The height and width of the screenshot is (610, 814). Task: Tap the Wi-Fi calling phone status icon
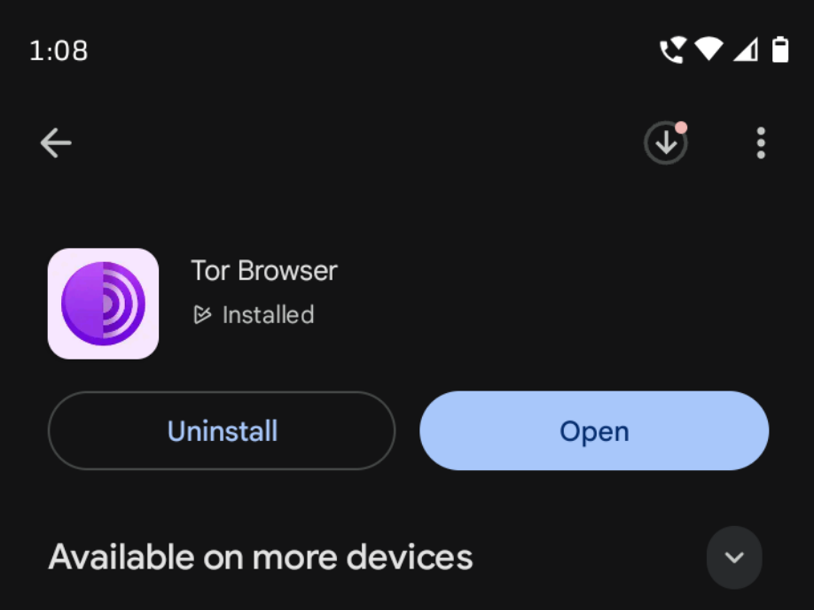click(672, 50)
